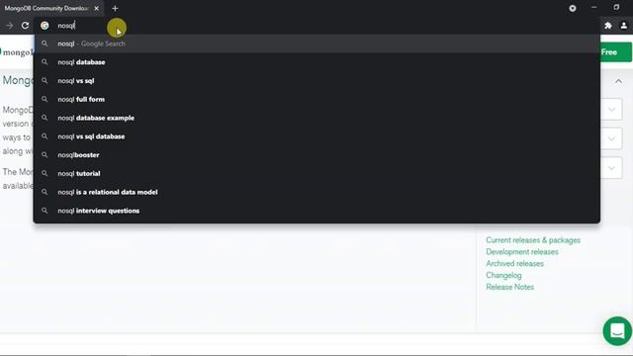
Task: Click the search icon beside 'nosql full form'
Action: click(45, 99)
